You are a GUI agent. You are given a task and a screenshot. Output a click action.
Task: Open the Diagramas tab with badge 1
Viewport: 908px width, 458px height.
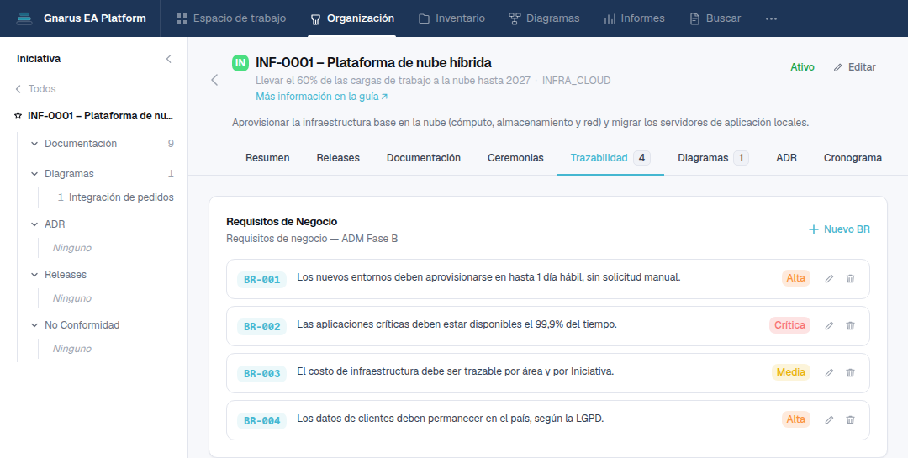pos(713,157)
